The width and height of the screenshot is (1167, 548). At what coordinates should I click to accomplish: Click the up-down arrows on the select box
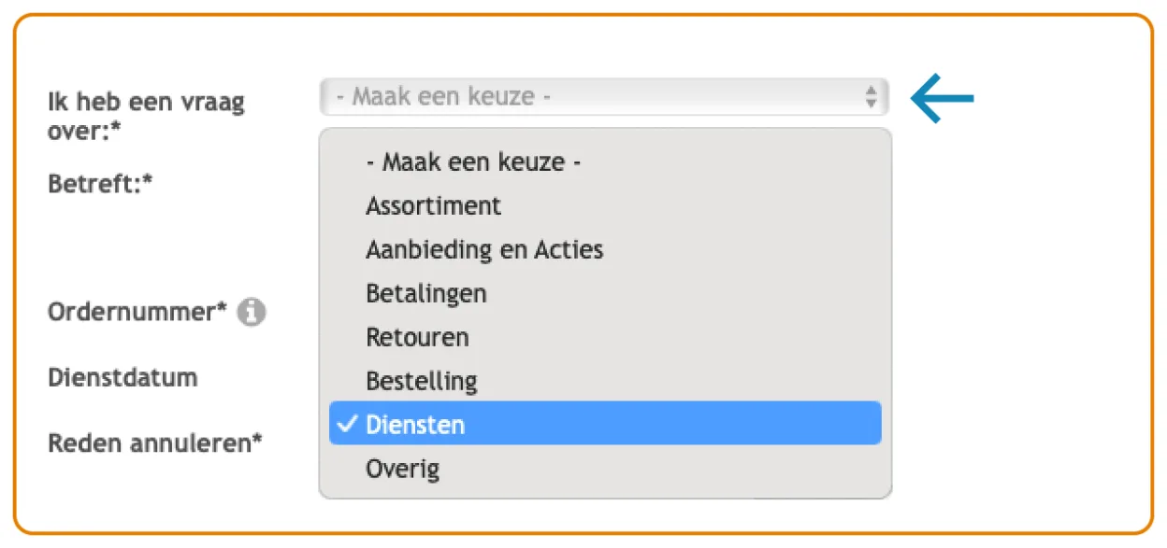point(871,97)
